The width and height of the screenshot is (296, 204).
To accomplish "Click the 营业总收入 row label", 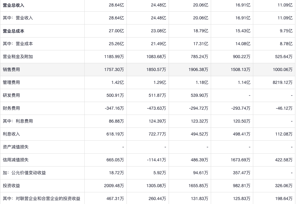I will point(14,5).
